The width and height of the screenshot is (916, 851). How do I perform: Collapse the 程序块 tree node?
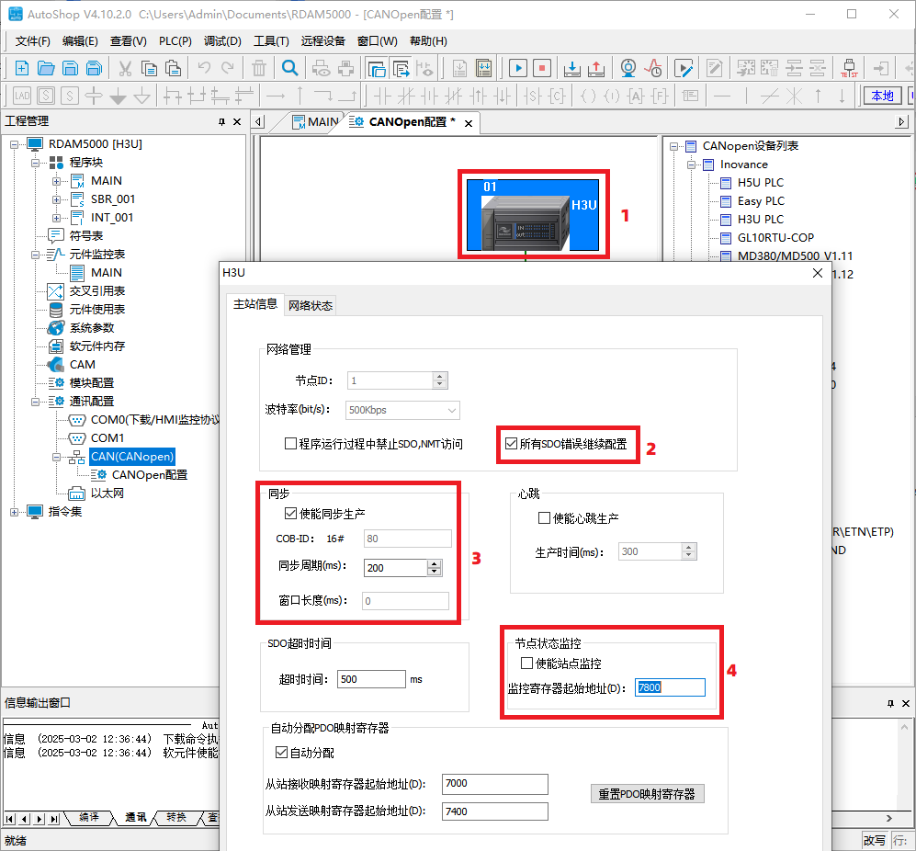click(x=37, y=163)
